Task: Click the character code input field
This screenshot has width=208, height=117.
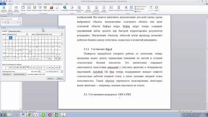Action: tap(42, 71)
